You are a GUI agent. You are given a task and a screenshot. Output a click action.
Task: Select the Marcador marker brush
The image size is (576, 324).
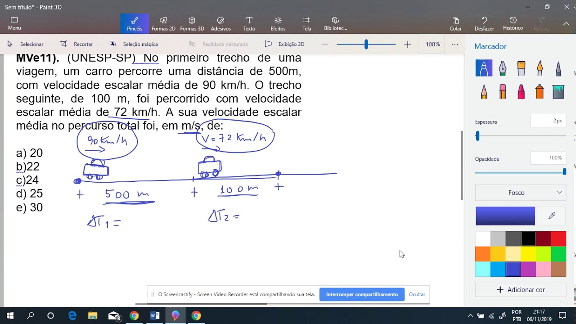click(484, 68)
